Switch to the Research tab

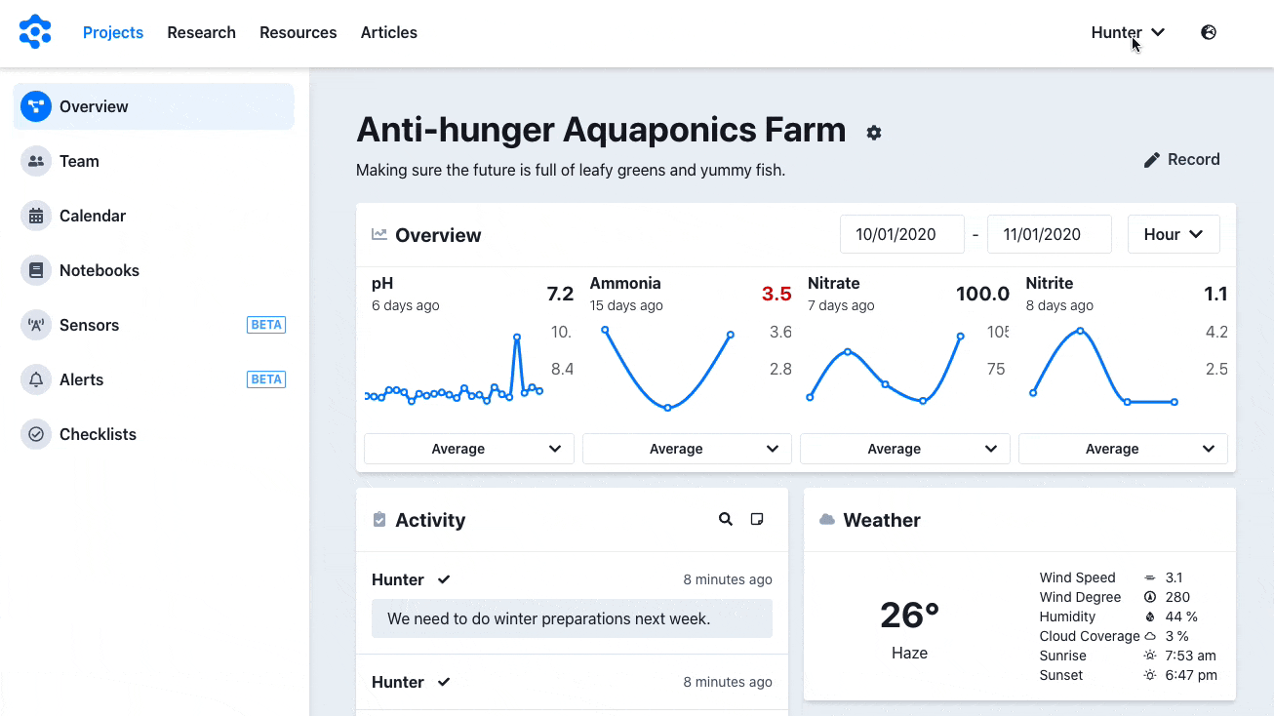(201, 32)
